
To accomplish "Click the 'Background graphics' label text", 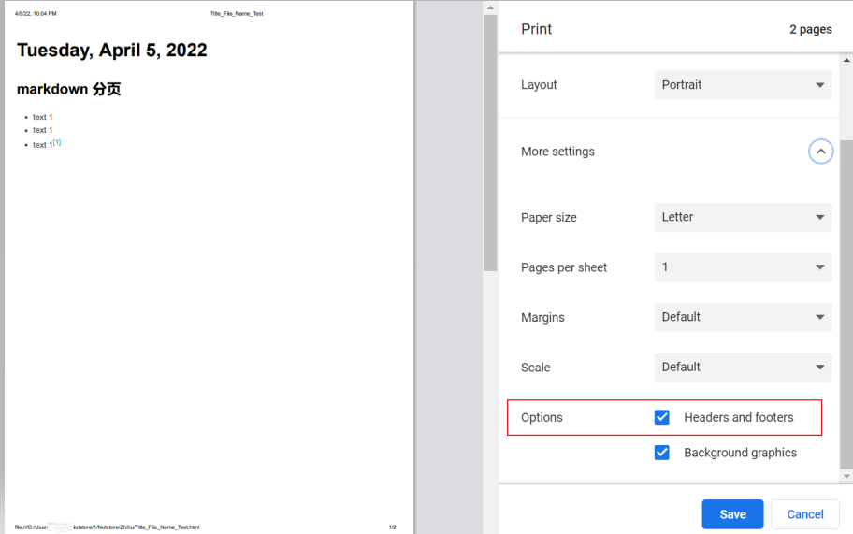I will [x=740, y=453].
